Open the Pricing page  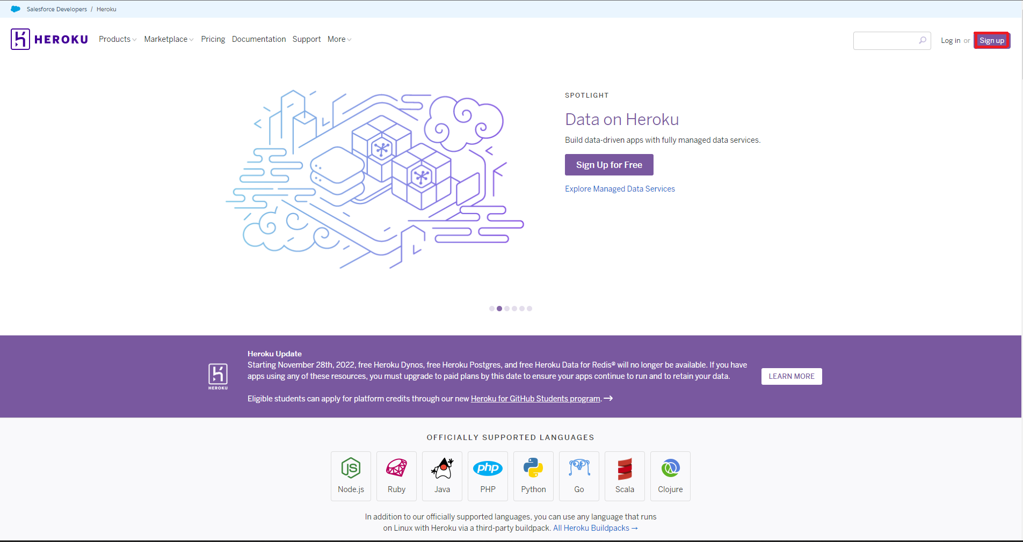coord(213,39)
